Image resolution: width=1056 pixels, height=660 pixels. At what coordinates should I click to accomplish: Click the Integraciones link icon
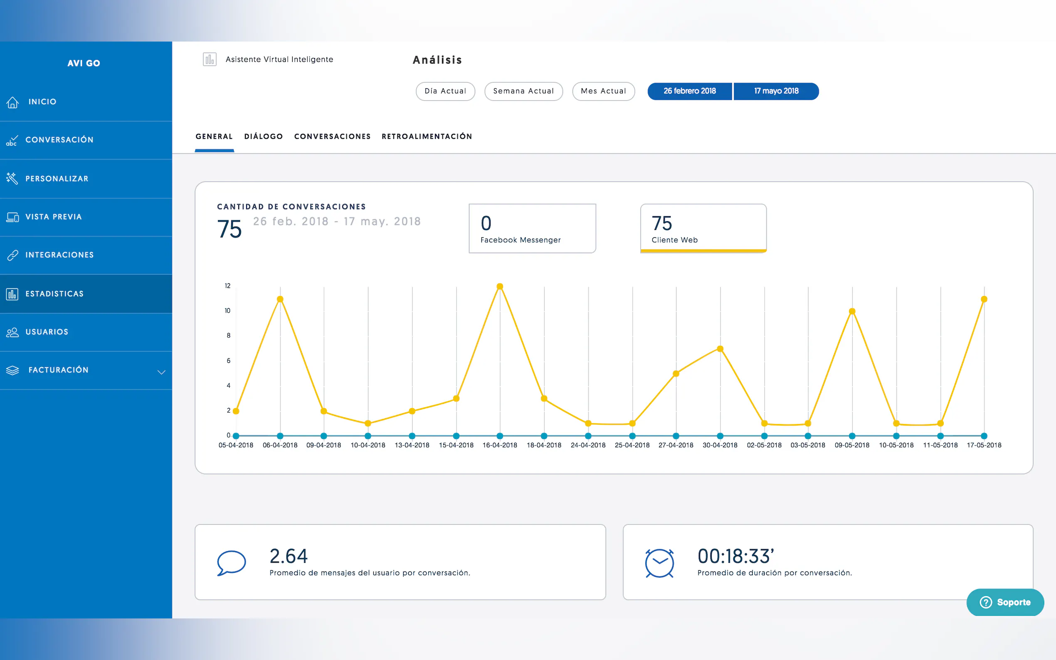(12, 255)
